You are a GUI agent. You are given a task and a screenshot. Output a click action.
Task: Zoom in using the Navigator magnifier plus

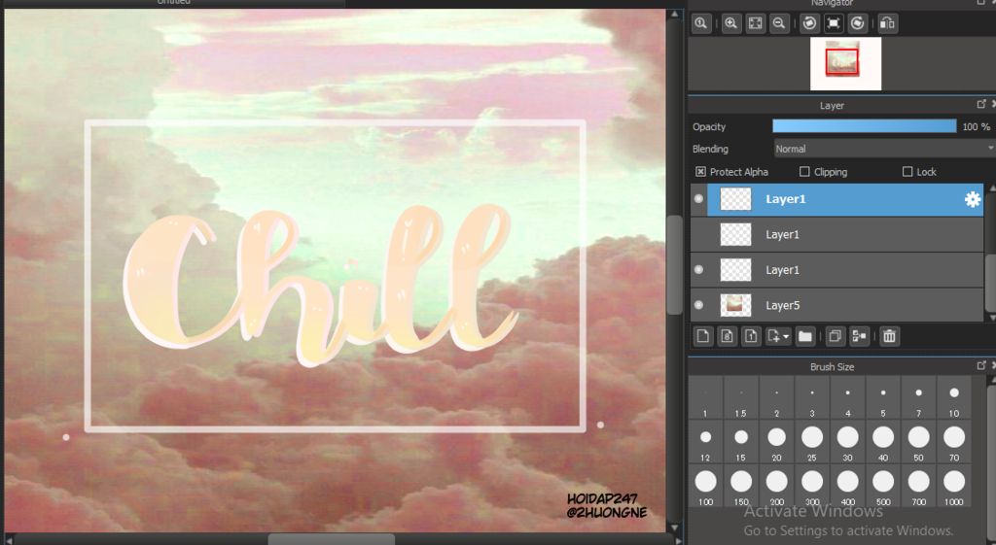coord(731,23)
